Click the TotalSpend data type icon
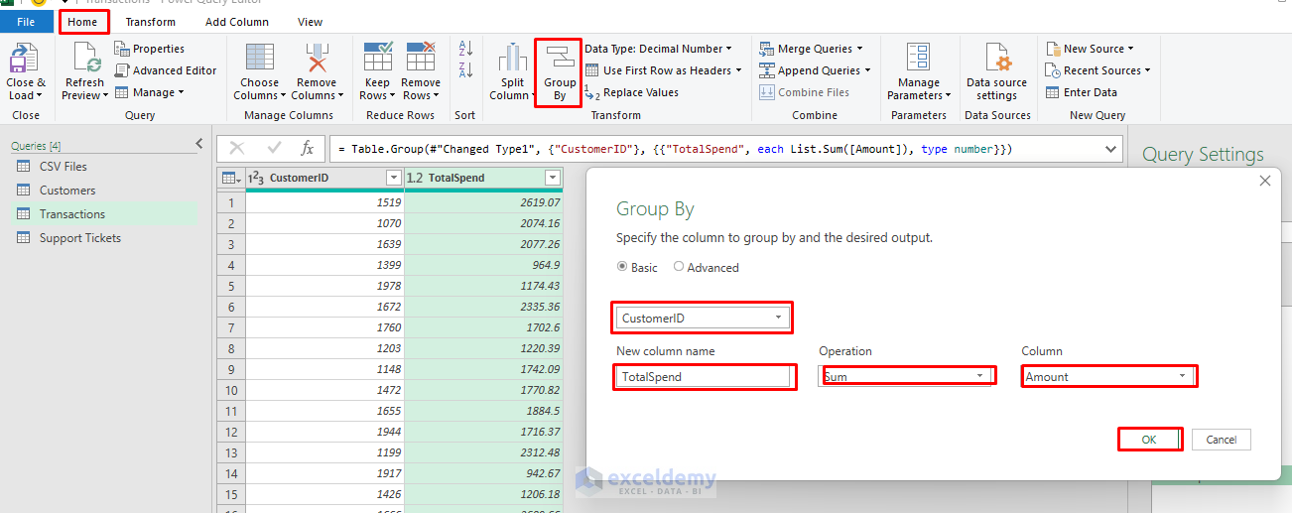The width and height of the screenshot is (1292, 513). coord(415,178)
